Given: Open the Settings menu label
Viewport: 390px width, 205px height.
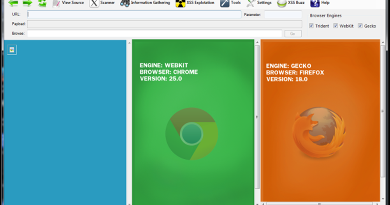Looking at the screenshot, I should (264, 2).
